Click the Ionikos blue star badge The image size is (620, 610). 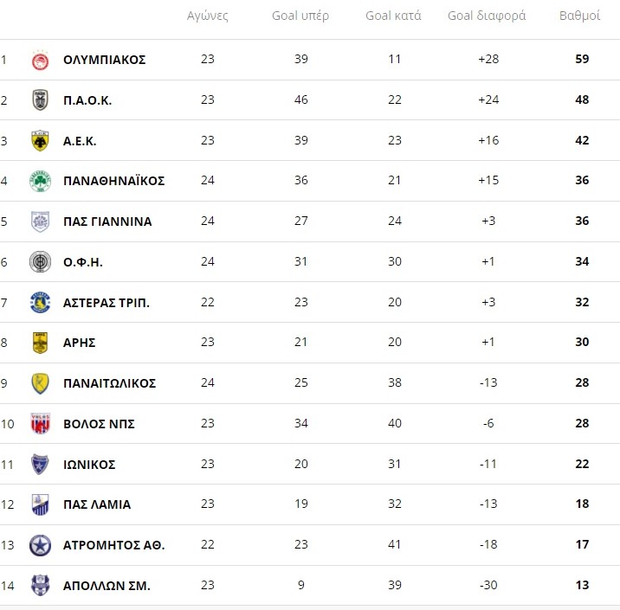(40, 465)
